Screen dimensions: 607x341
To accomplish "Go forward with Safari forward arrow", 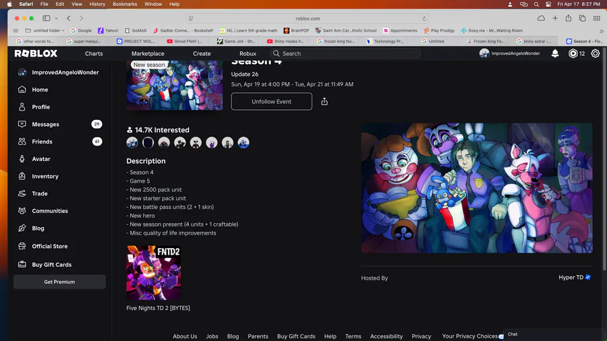I will click(82, 18).
